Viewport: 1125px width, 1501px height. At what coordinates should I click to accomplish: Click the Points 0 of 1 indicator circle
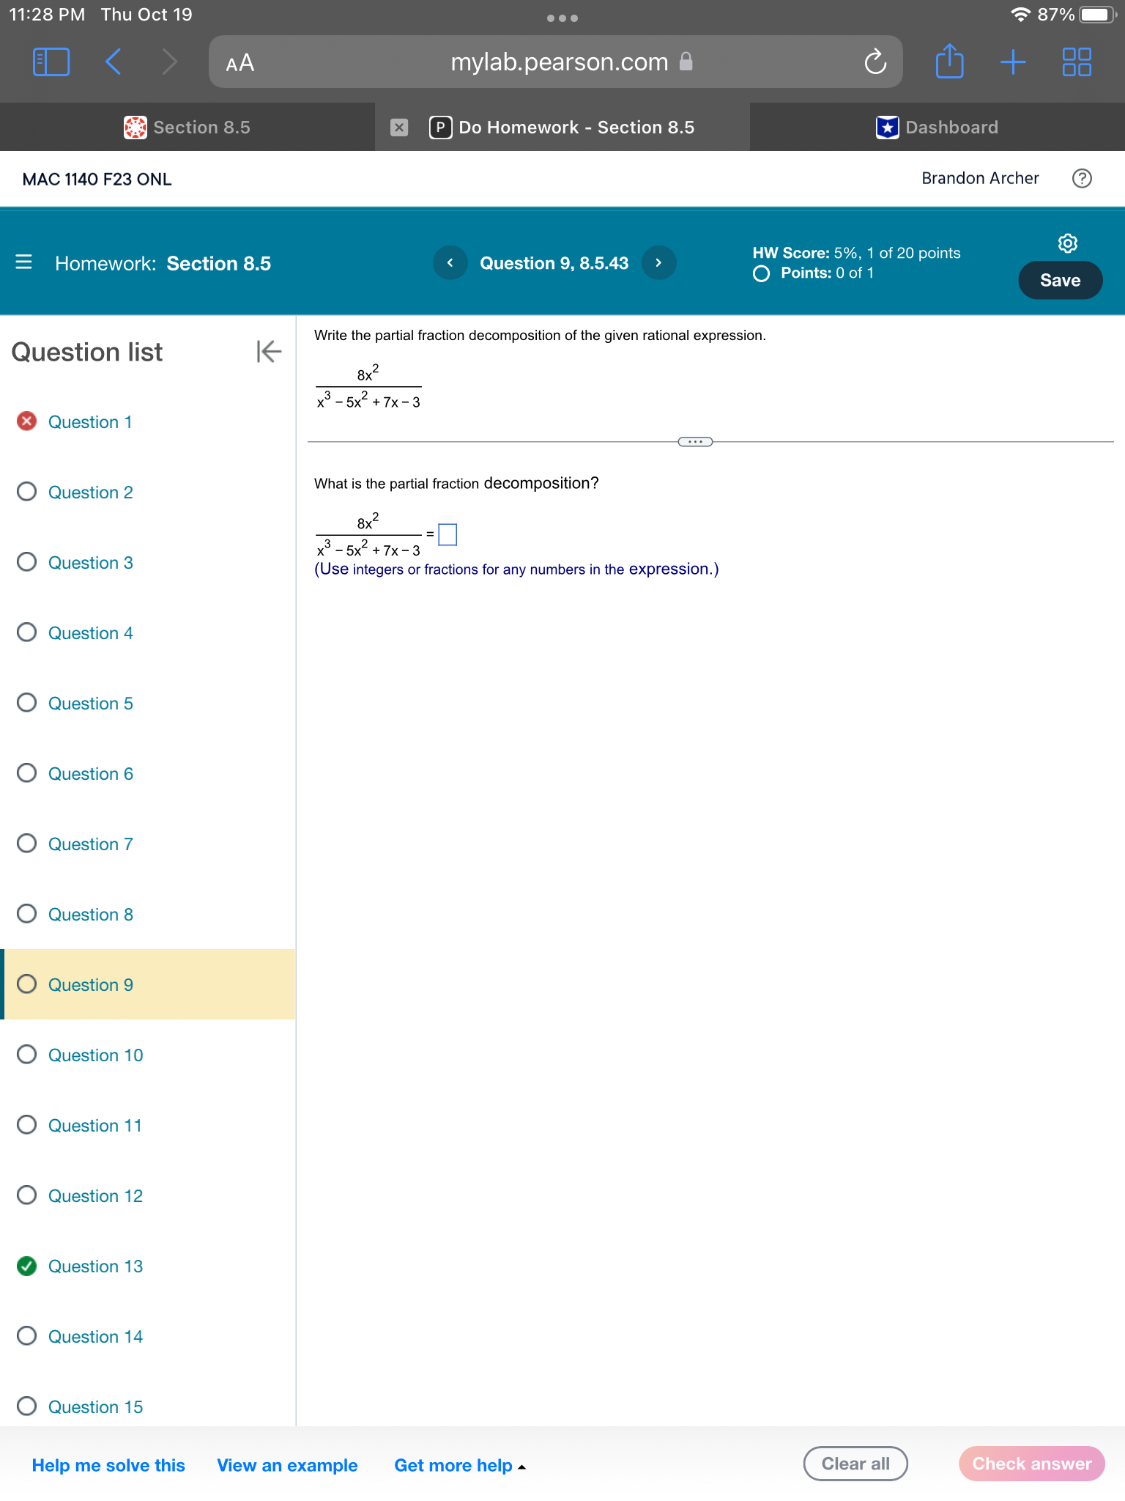[761, 274]
